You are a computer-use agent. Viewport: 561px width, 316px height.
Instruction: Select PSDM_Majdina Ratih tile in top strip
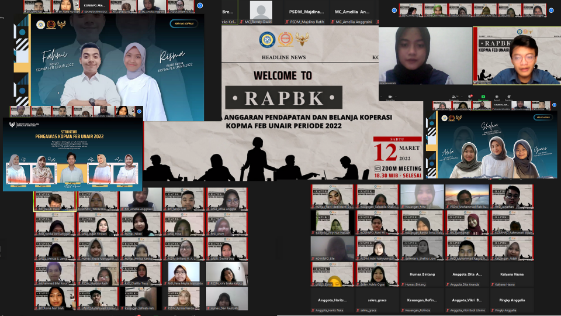306,12
